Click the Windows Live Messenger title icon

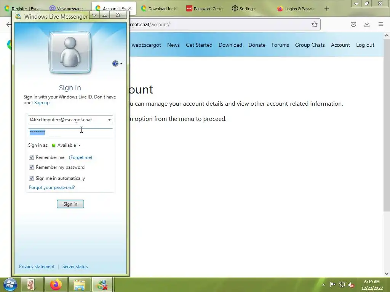pos(18,16)
